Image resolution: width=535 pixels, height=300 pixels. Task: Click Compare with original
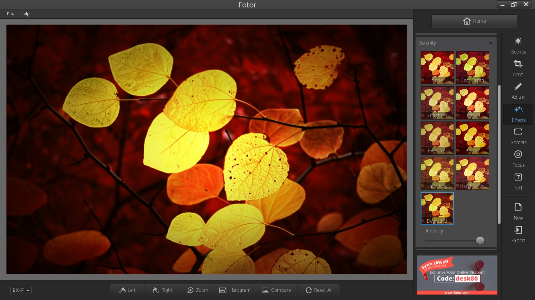(277, 290)
